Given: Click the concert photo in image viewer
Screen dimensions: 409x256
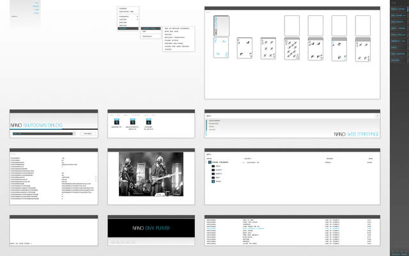Looking at the screenshot, I should click(x=151, y=174).
